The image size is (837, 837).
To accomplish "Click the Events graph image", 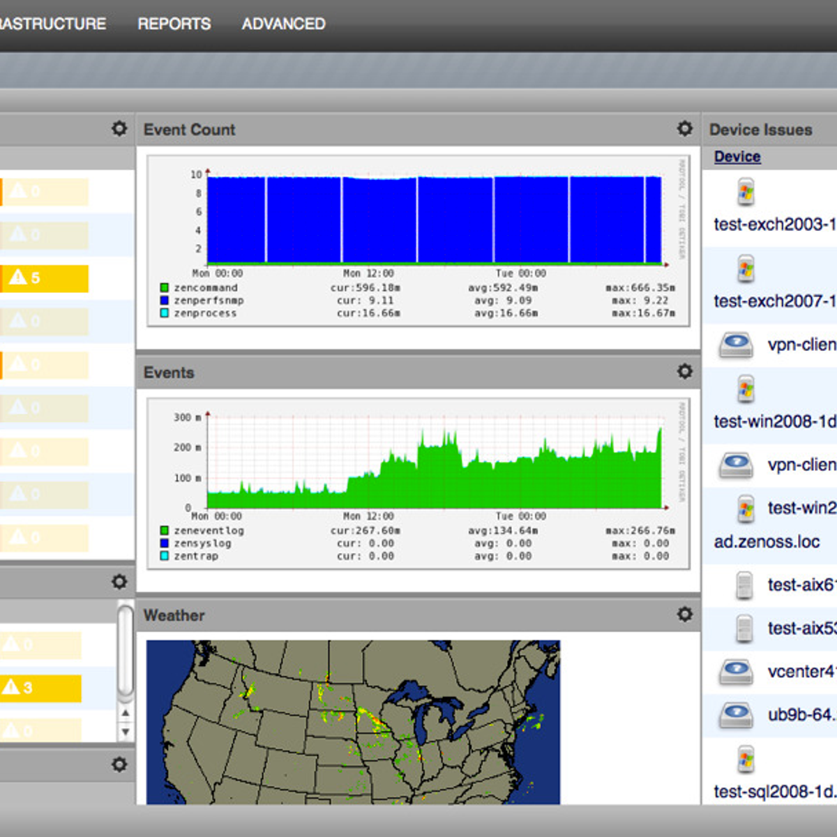I will click(x=418, y=483).
